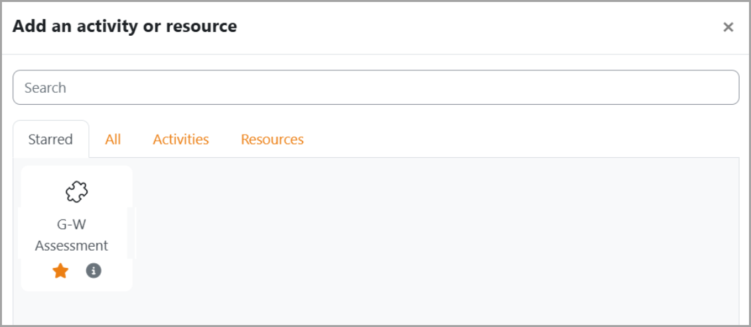751x327 pixels.
Task: Filter to activities with the Activities tab
Action: tap(180, 139)
